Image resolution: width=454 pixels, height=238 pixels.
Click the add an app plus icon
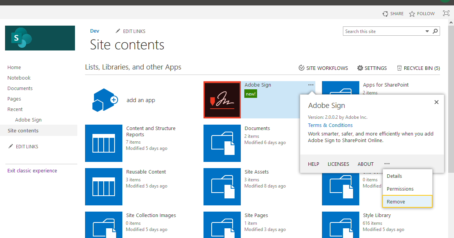click(103, 100)
